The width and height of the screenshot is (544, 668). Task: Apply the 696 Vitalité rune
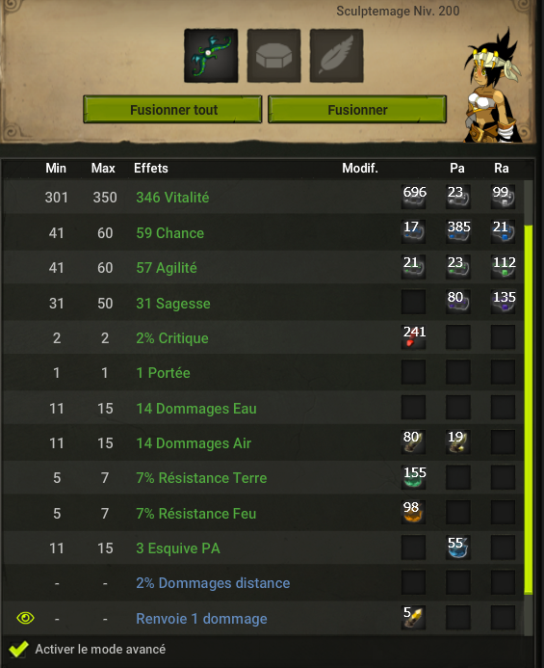tap(414, 197)
